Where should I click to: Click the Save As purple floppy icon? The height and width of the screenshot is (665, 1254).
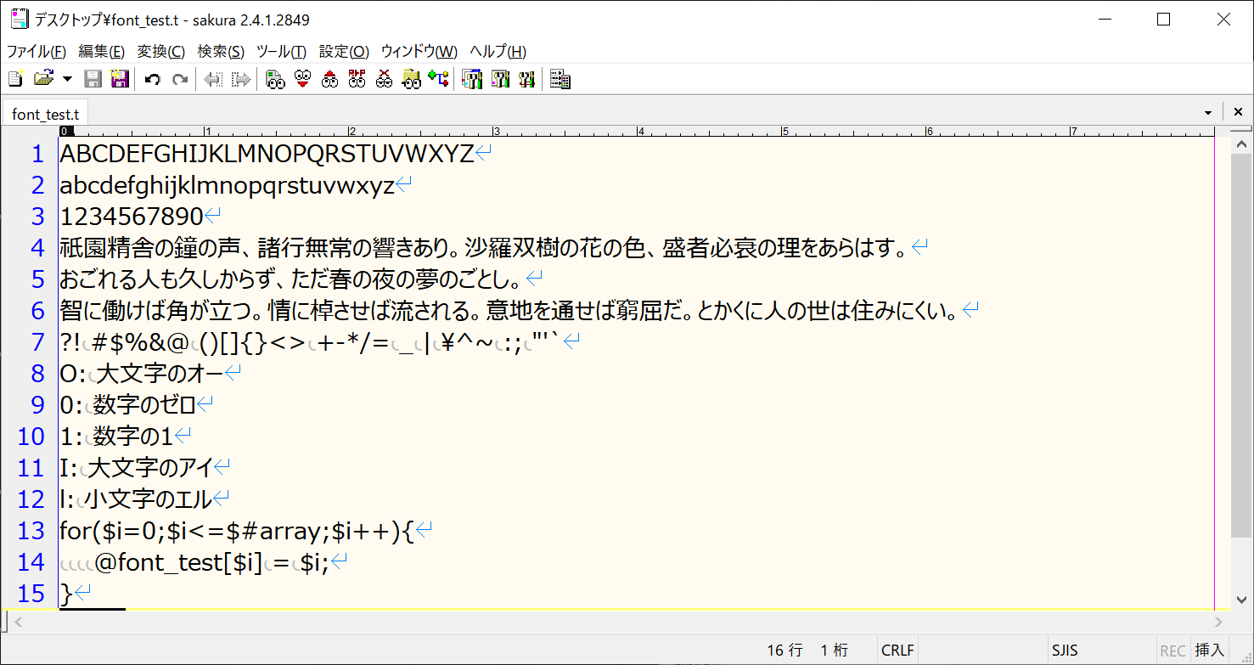pos(120,80)
